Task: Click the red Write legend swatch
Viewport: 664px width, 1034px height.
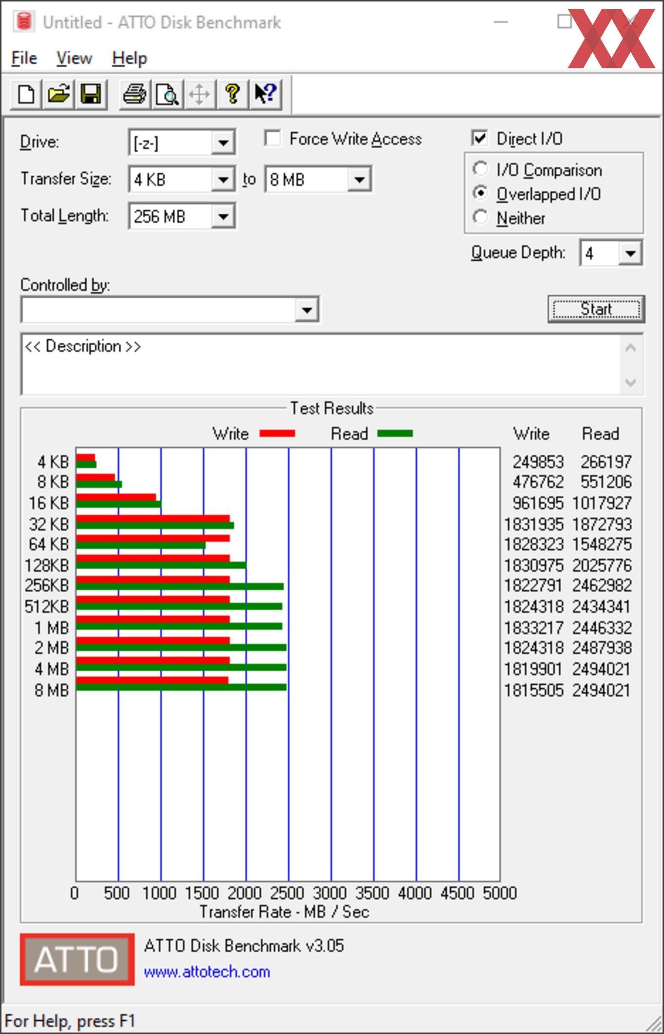Action: pos(277,433)
